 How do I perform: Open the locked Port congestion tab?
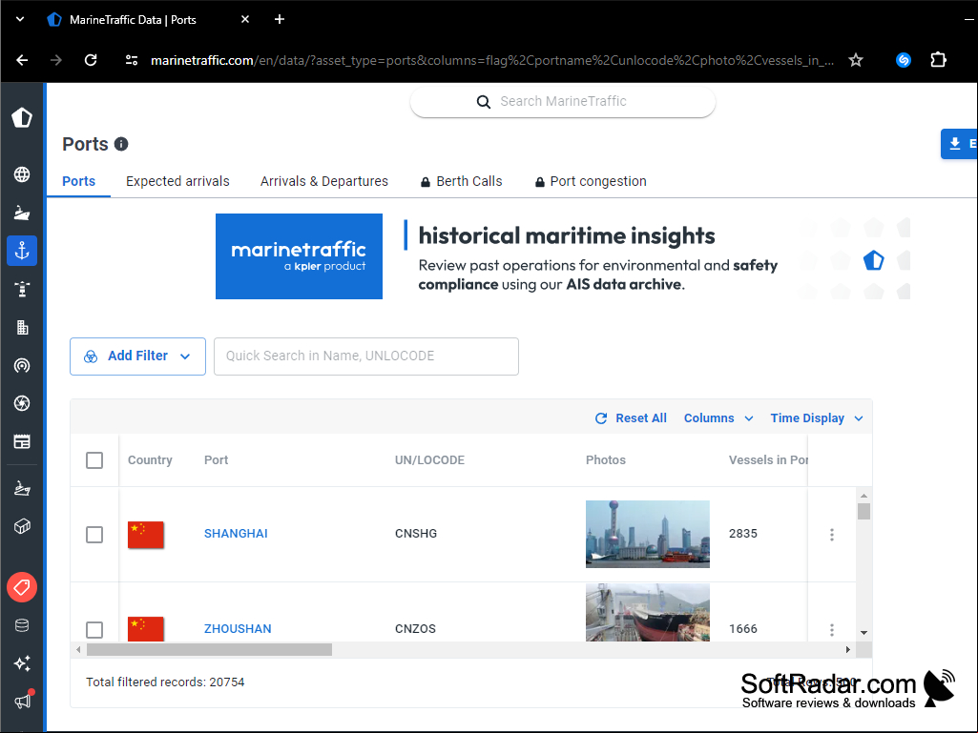point(591,181)
